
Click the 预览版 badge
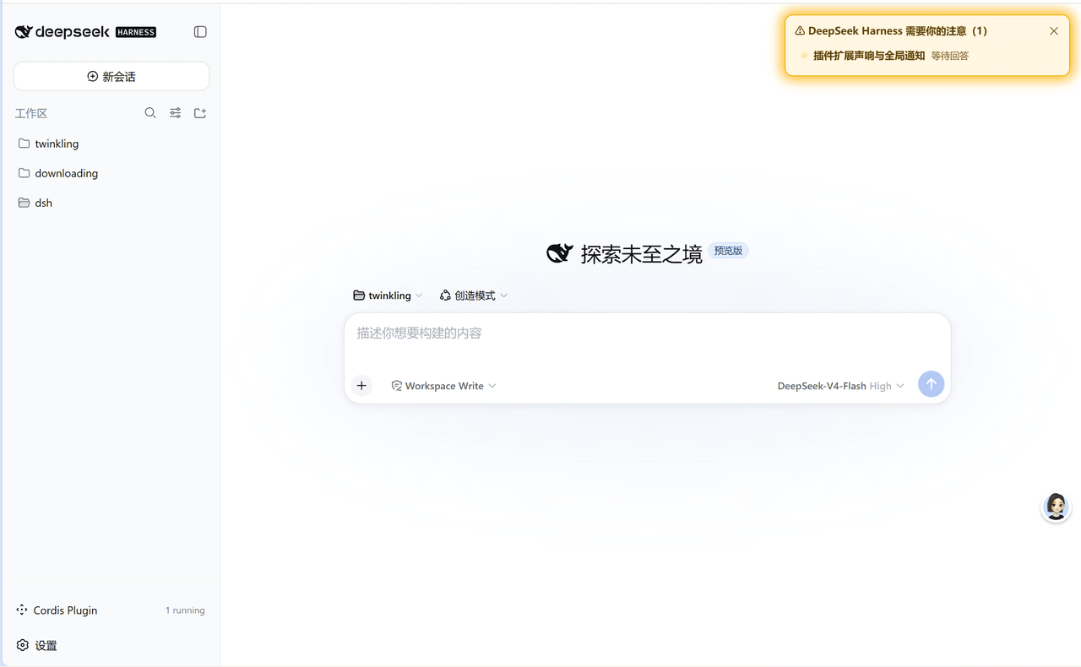click(x=728, y=251)
